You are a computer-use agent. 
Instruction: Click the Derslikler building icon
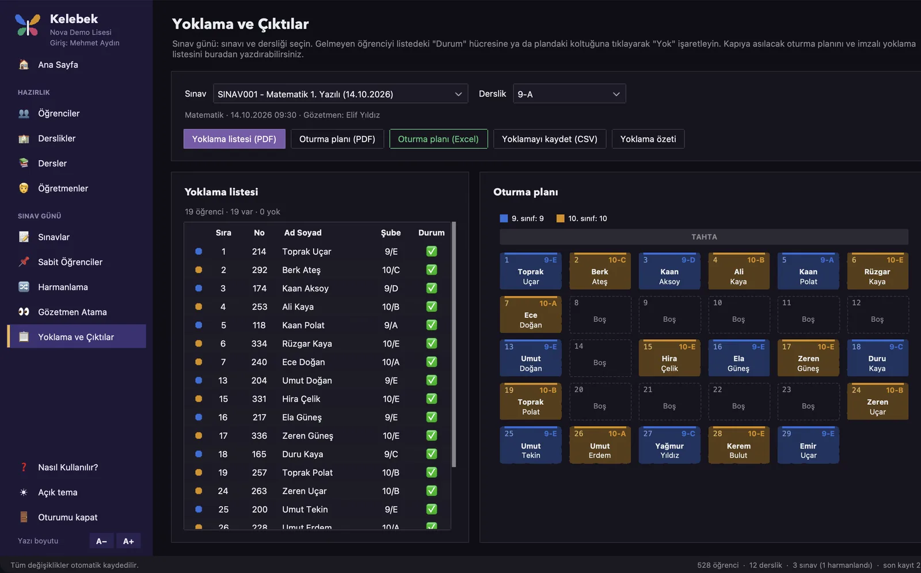tap(24, 139)
